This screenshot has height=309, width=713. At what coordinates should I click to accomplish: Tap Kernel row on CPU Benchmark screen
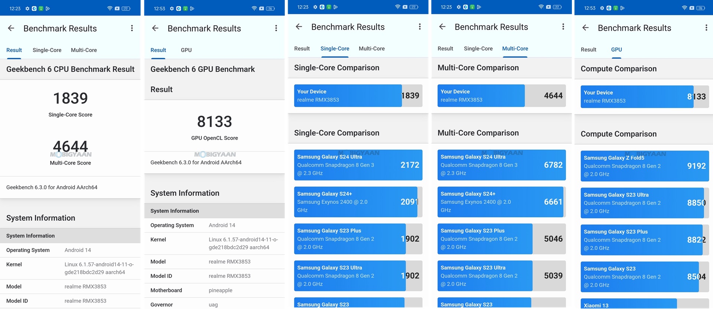coord(70,268)
